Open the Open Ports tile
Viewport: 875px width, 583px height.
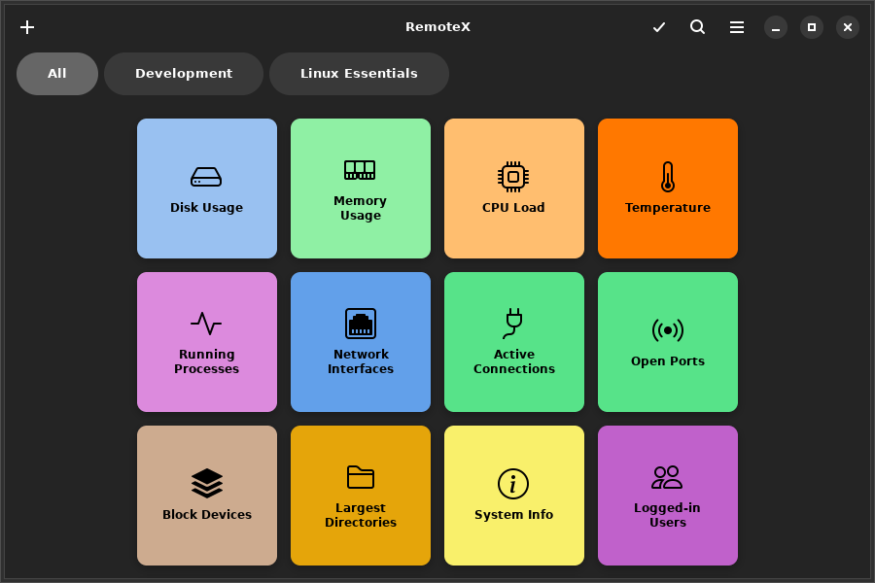click(x=668, y=342)
